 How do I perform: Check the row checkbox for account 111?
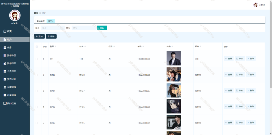pos(37,59)
